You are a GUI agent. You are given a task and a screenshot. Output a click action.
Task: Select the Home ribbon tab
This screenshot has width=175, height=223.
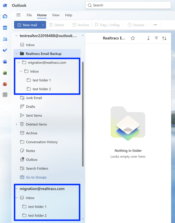pos(42,15)
